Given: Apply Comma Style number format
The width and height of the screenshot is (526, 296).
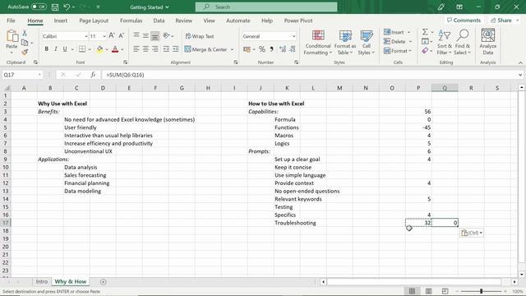Looking at the screenshot, I should pos(271,49).
